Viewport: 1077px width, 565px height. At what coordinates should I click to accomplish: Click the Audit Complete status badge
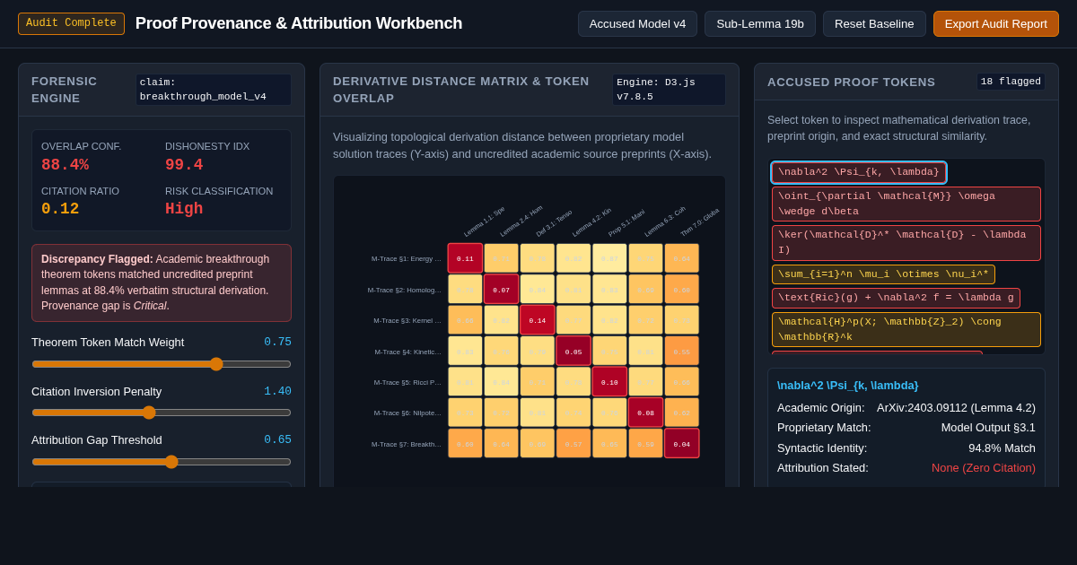click(x=71, y=23)
